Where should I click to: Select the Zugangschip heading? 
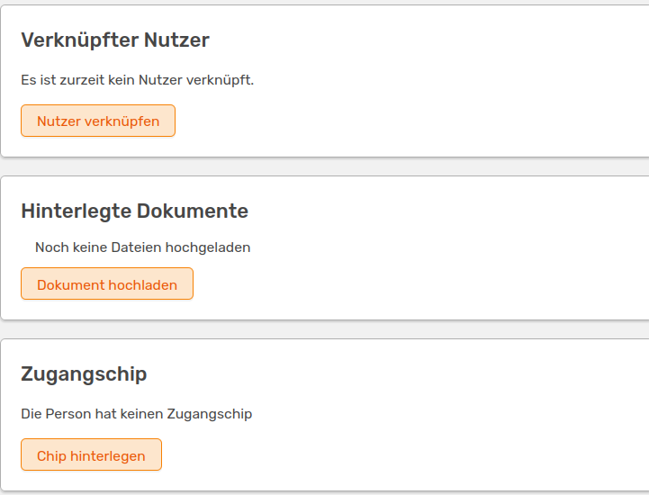point(84,374)
